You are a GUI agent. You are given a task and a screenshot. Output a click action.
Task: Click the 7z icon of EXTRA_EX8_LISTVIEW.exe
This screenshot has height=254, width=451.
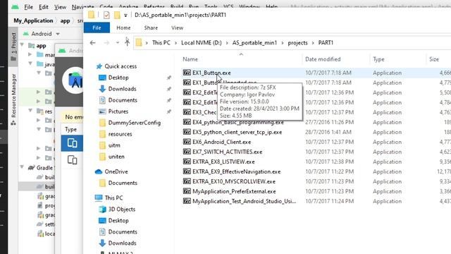point(187,162)
